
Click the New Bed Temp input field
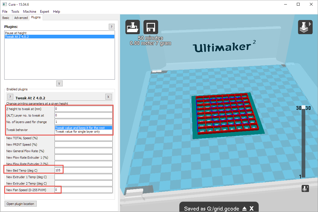(x=83, y=171)
